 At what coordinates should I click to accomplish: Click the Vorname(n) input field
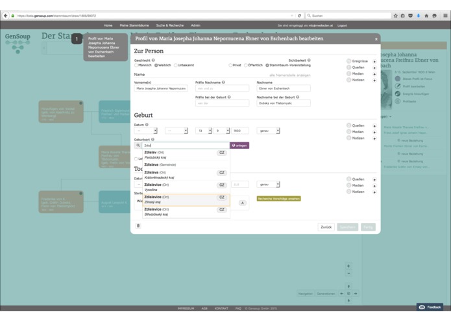[161, 88]
